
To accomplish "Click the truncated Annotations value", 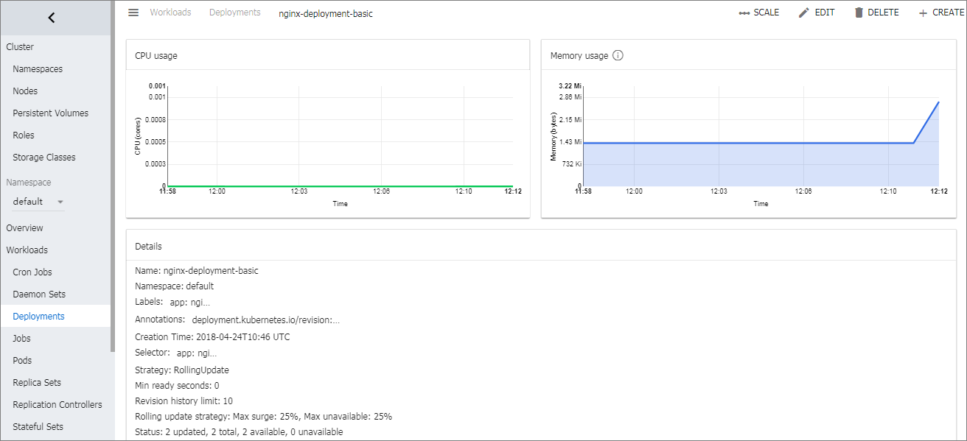I will [265, 320].
